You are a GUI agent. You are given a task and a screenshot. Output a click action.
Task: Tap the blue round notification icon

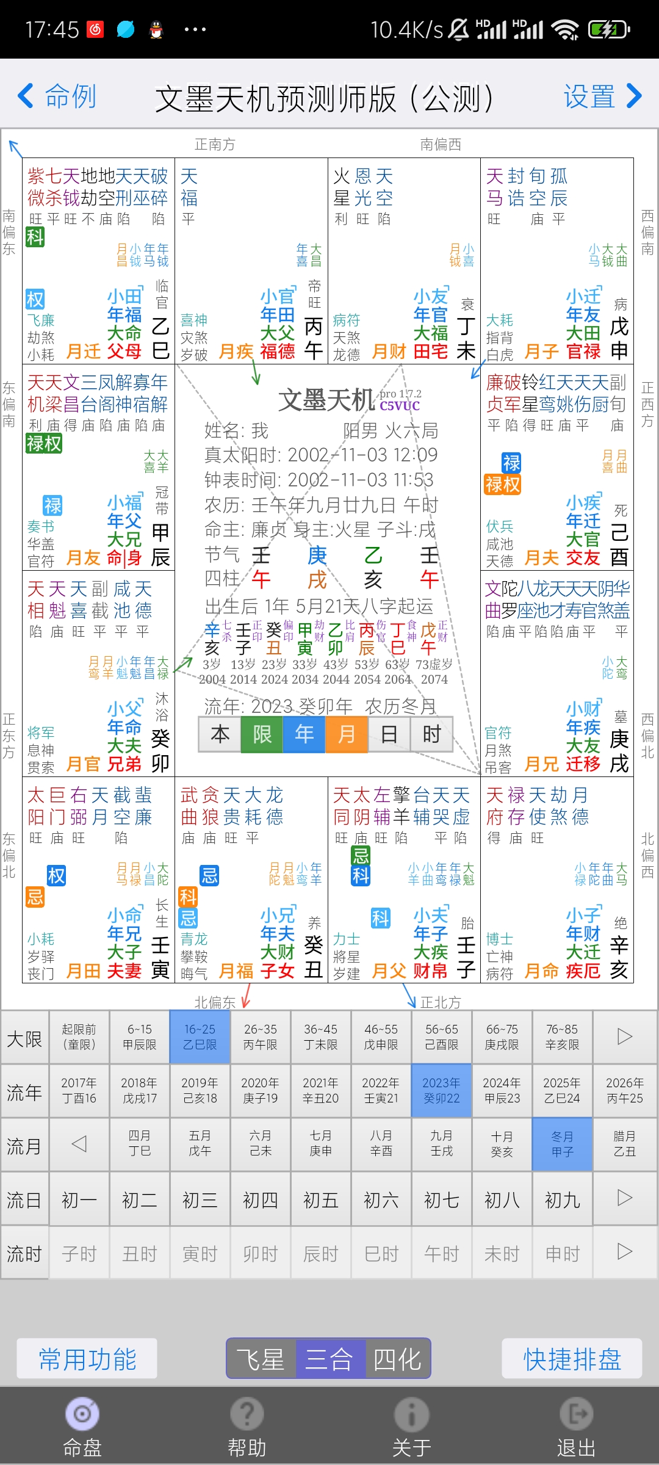[x=126, y=29]
